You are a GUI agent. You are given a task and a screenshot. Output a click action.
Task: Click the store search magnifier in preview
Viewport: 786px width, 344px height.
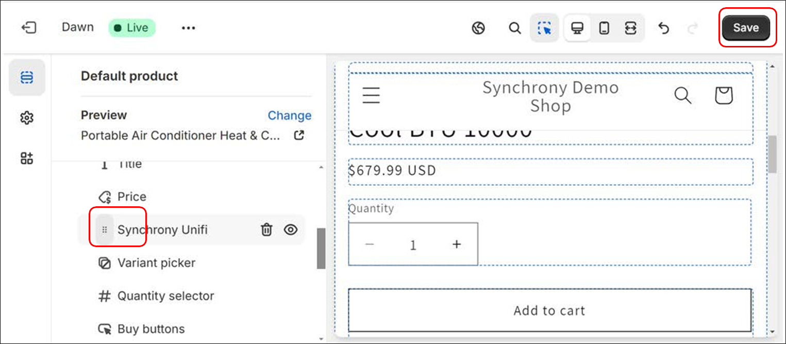(x=683, y=95)
